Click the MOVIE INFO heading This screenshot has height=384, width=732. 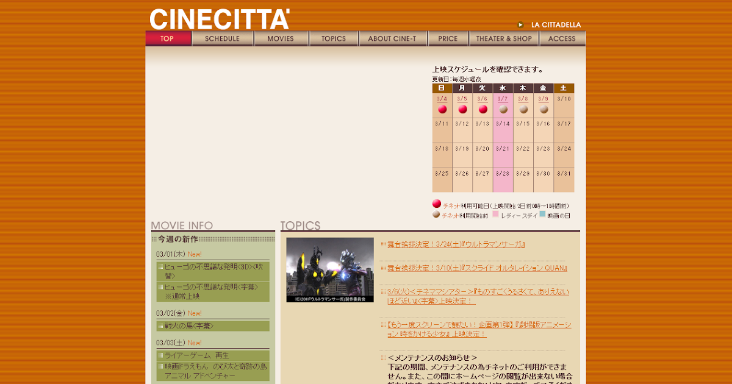coord(182,226)
